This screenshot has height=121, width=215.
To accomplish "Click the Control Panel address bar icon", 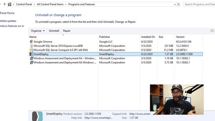I will coord(9,4).
